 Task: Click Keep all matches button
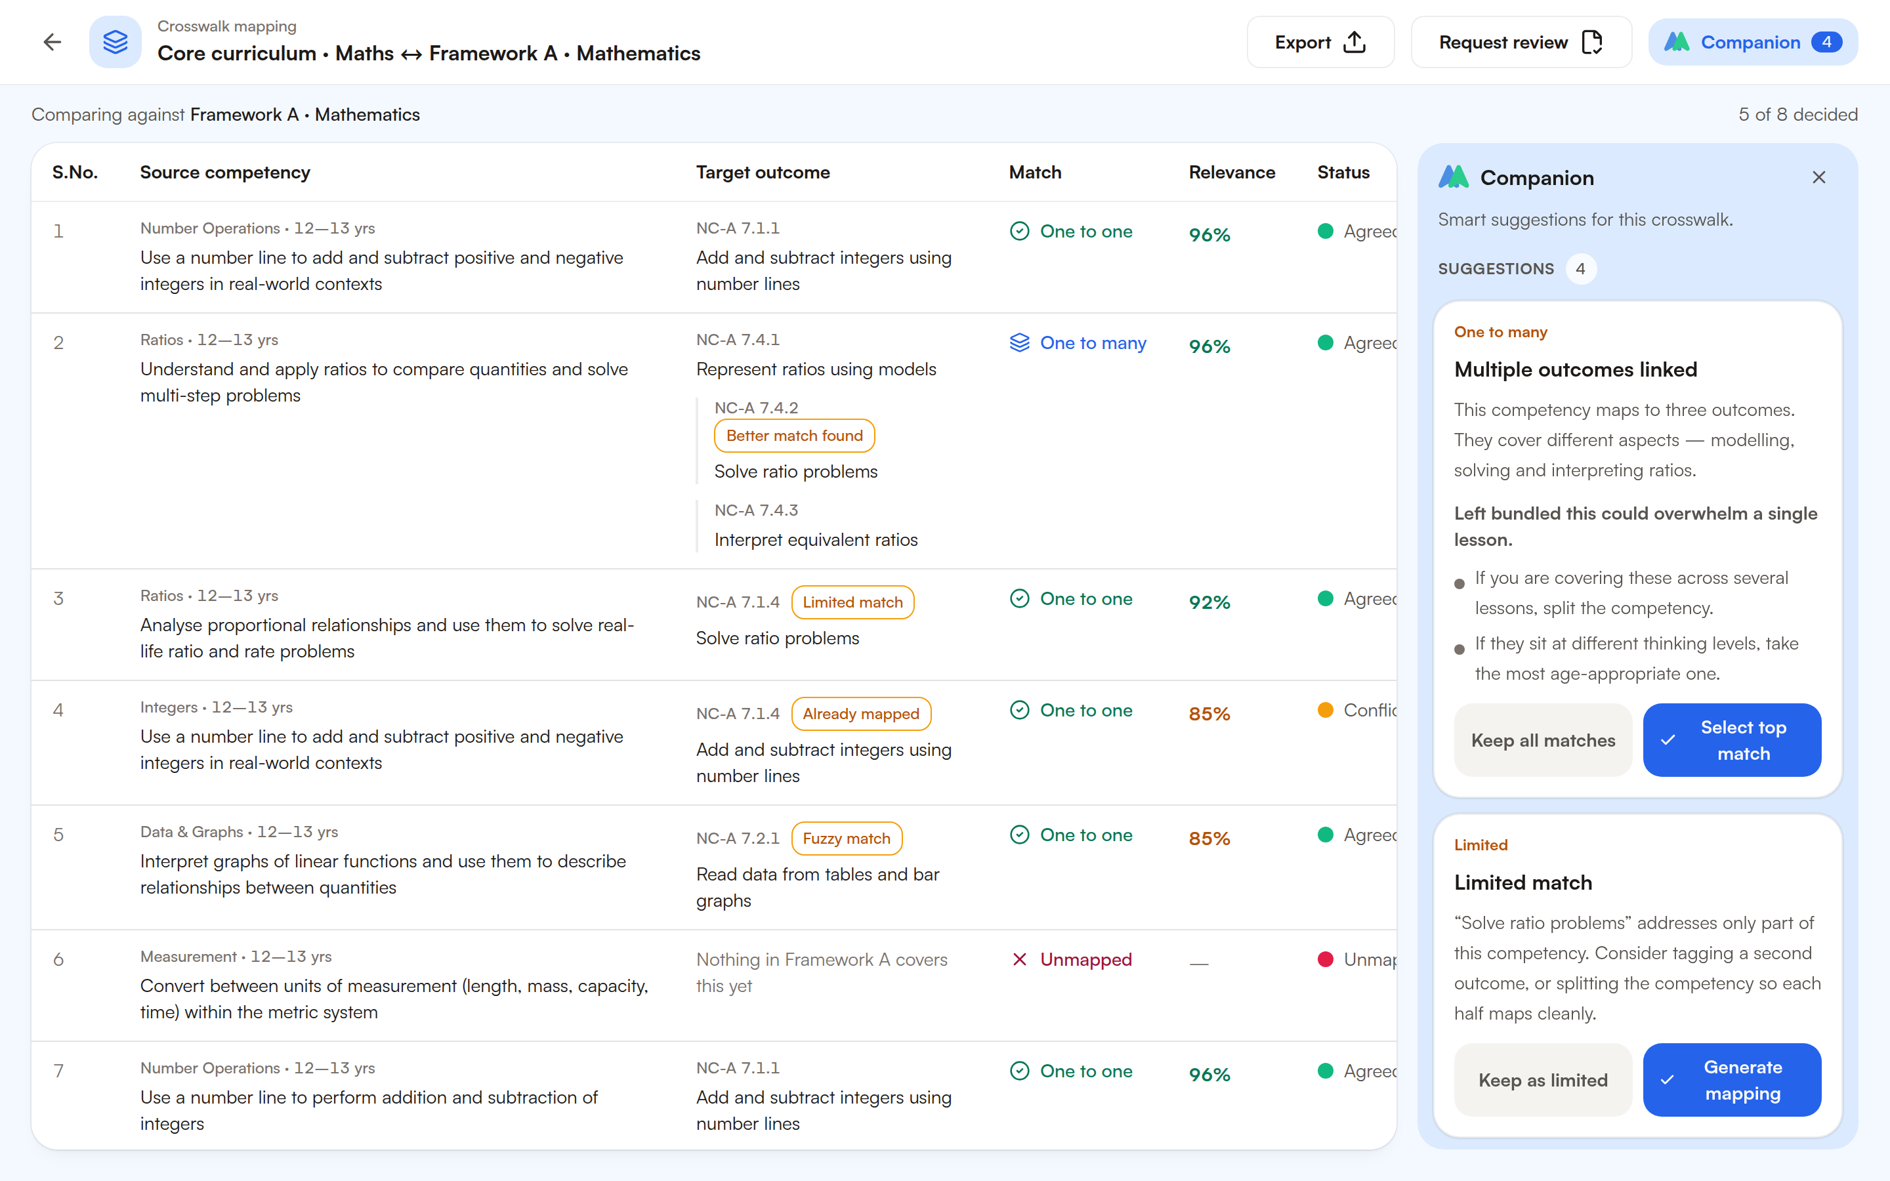pyautogui.click(x=1542, y=741)
